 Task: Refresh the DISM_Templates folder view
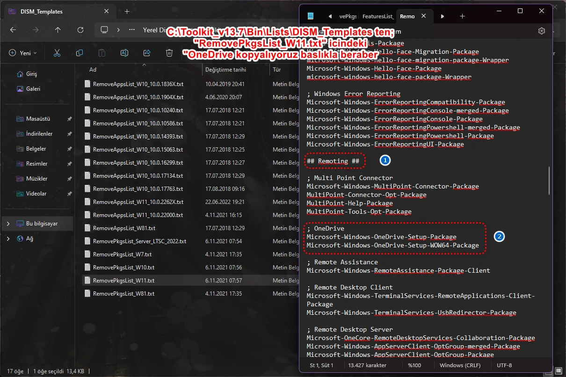pos(80,29)
